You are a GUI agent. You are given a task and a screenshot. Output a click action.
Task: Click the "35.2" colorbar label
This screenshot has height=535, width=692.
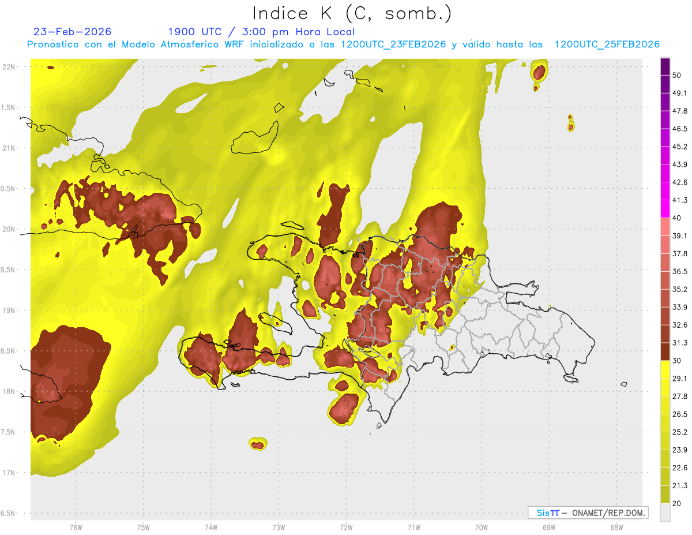click(680, 289)
